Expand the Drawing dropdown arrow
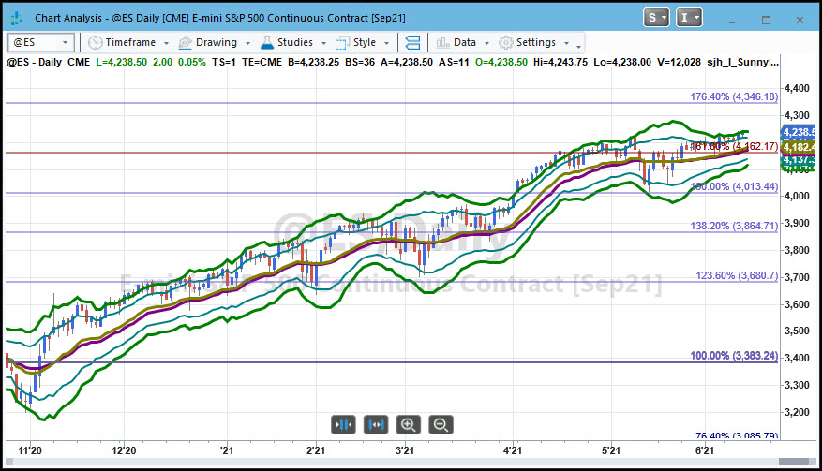Viewport: 822px width, 471px height. click(248, 43)
